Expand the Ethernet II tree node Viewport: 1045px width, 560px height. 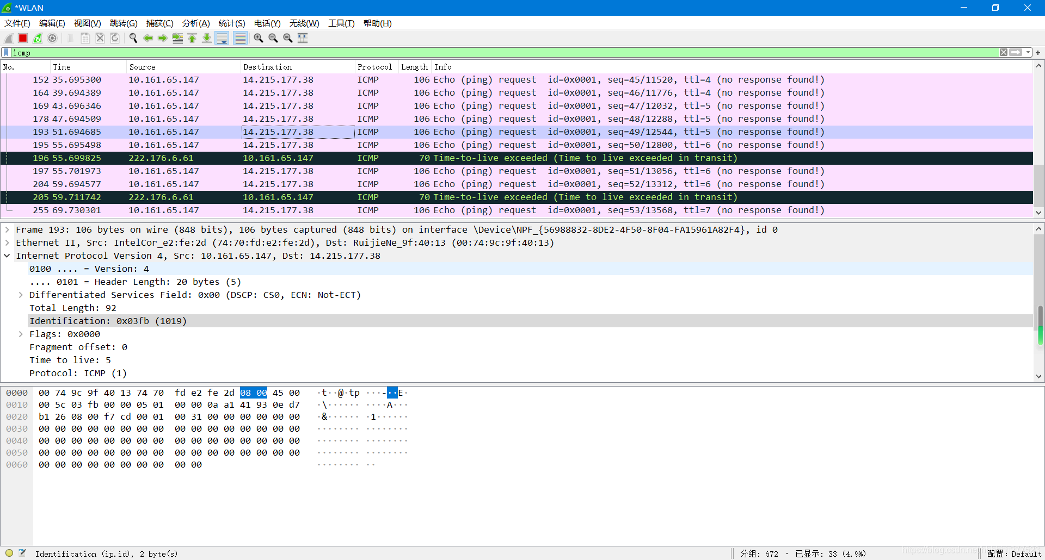7,243
